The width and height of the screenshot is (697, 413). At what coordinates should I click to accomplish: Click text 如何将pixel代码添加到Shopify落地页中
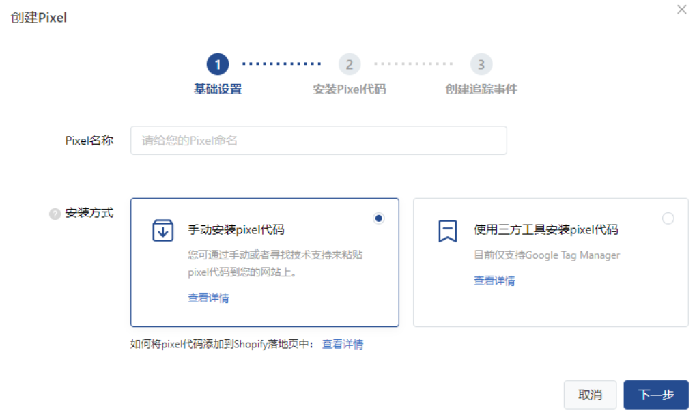(x=223, y=344)
